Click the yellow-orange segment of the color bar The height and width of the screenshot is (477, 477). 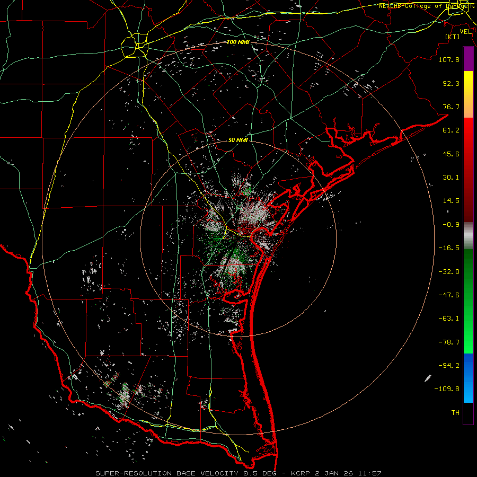pyautogui.click(x=468, y=94)
